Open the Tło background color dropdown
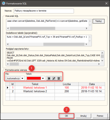This screenshot has height=120, width=110. click(x=23, y=78)
